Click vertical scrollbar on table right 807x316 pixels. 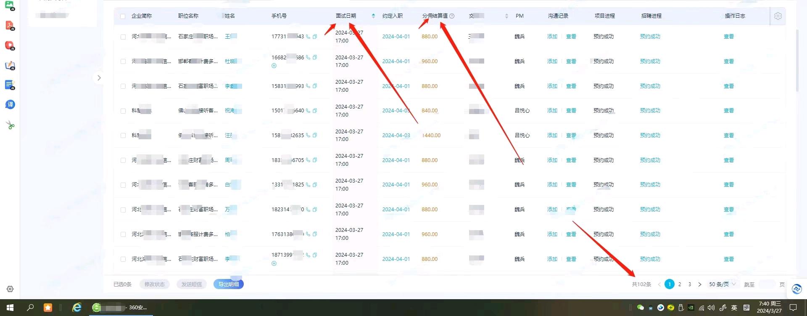[797, 61]
